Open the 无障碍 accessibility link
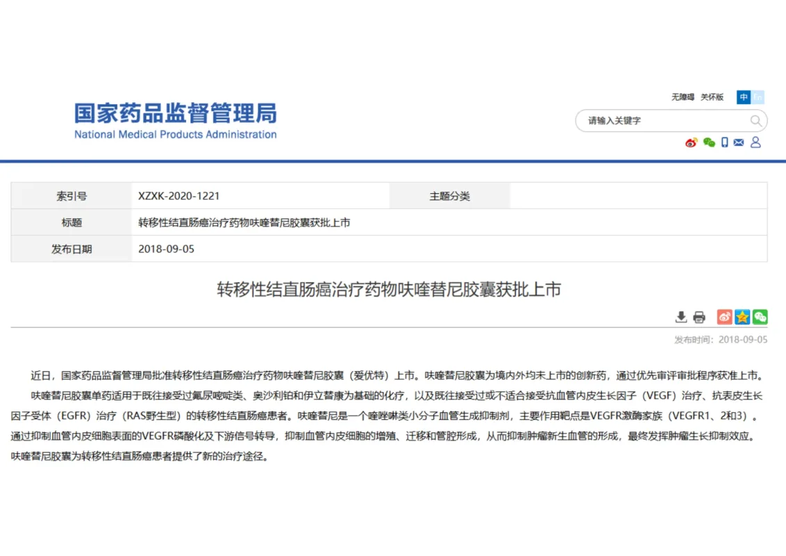 [683, 97]
